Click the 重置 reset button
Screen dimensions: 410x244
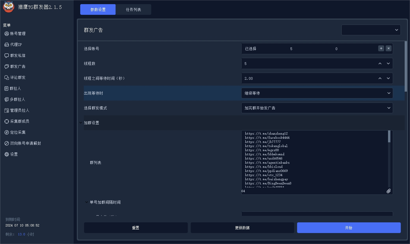pos(136,228)
